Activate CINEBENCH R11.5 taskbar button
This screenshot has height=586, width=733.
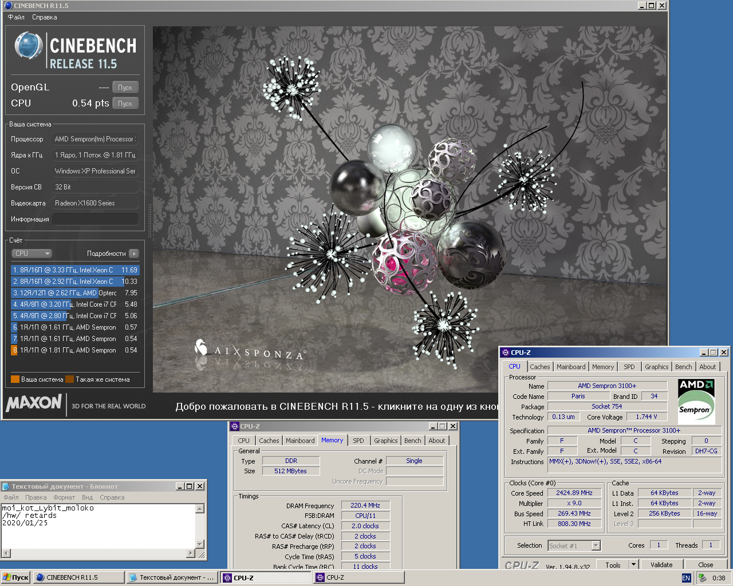point(79,577)
